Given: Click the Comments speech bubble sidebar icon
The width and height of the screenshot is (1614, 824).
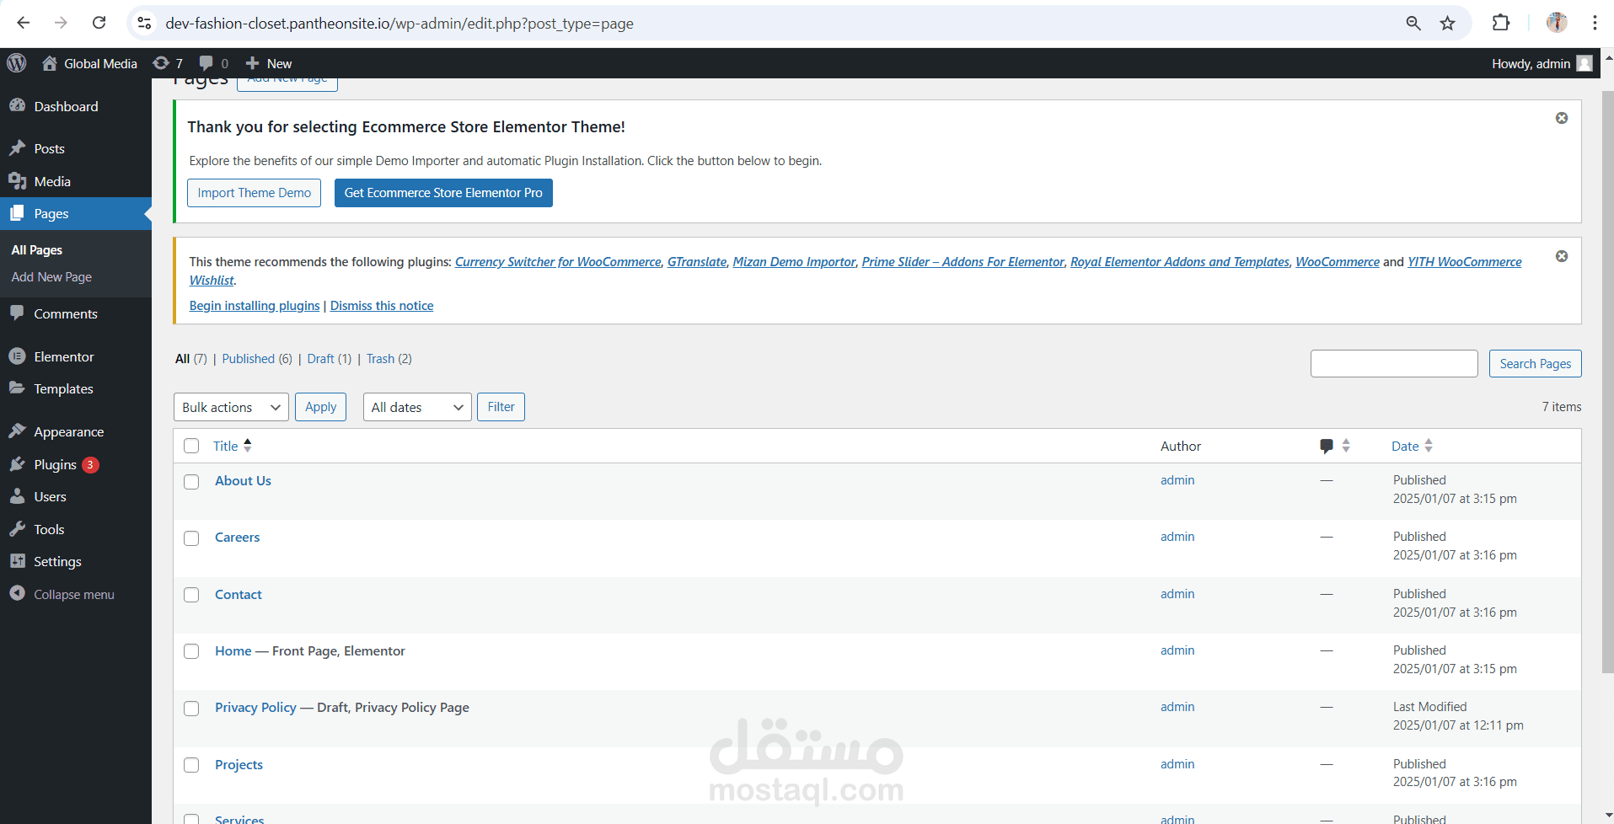Looking at the screenshot, I should (17, 313).
